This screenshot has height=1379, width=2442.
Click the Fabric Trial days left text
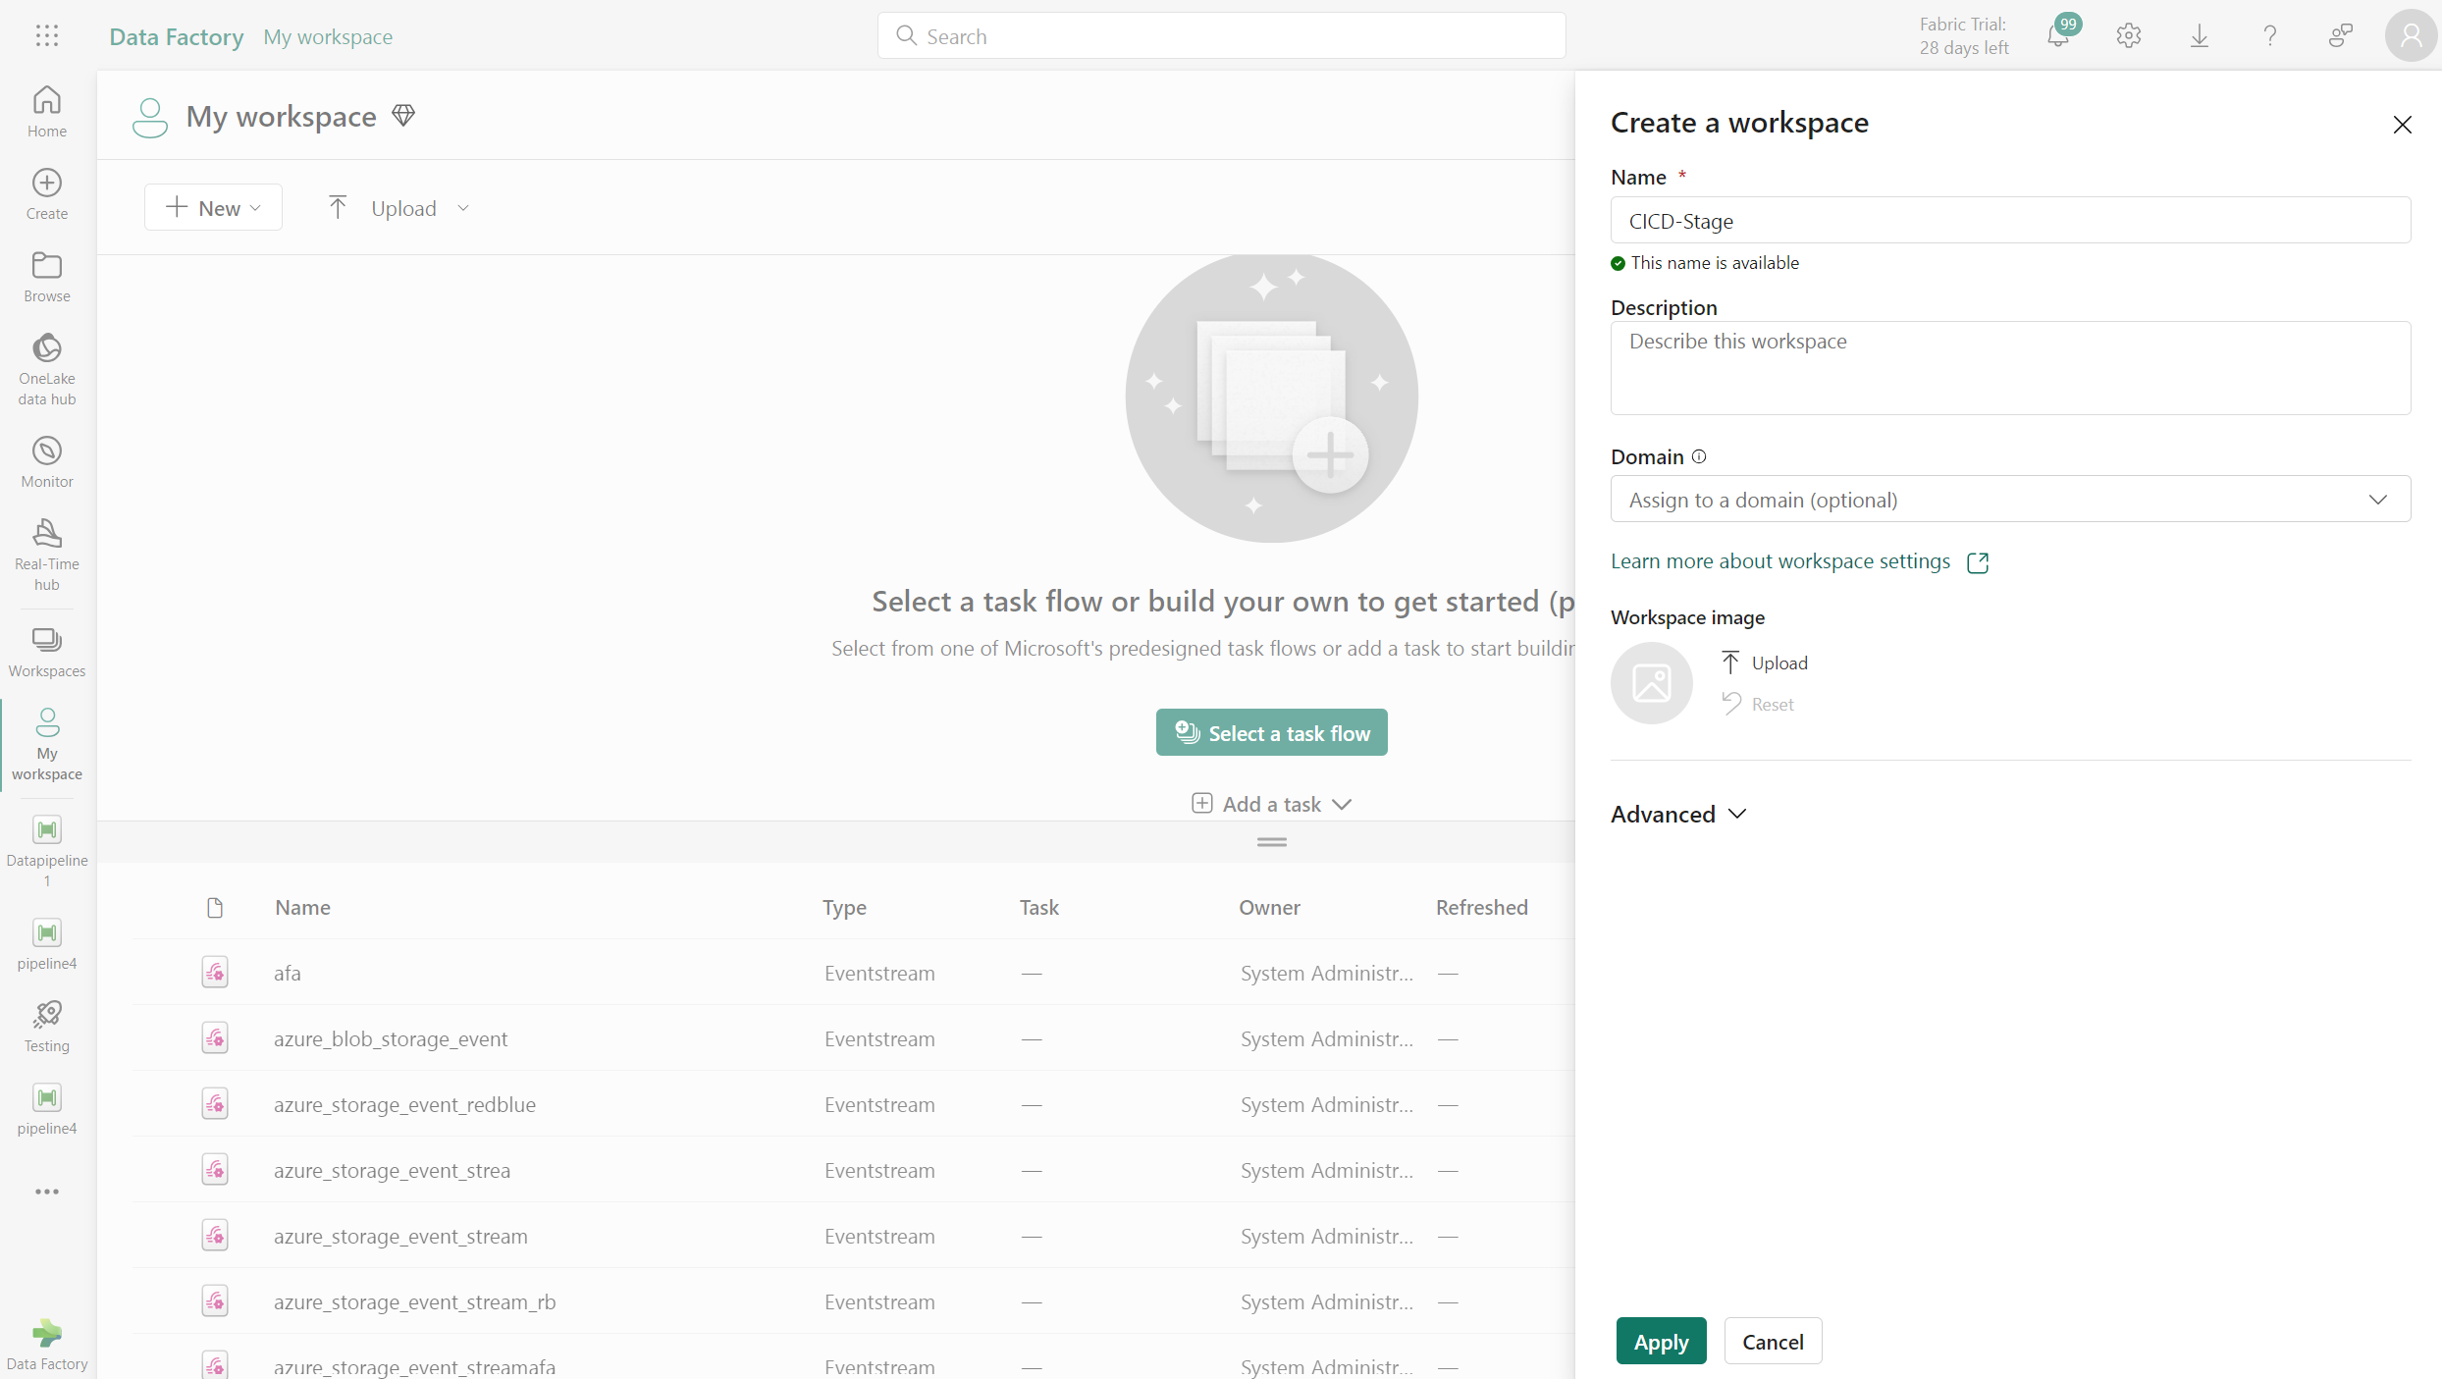1964,36
